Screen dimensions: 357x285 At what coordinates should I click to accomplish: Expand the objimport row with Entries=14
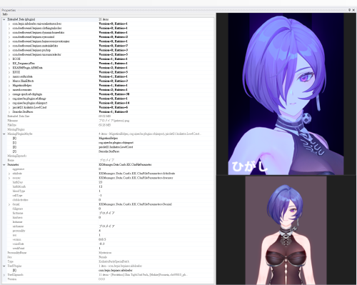[9, 103]
